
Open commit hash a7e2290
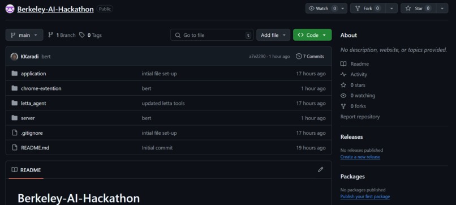(x=257, y=57)
